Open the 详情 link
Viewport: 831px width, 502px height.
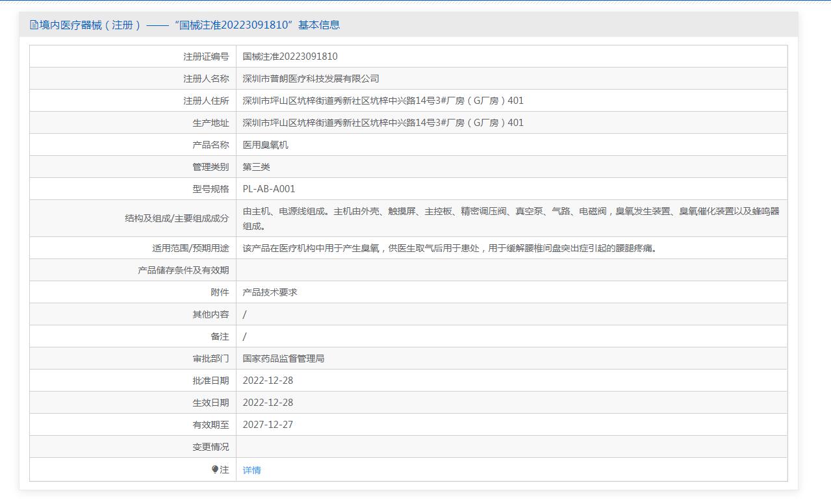(251, 470)
